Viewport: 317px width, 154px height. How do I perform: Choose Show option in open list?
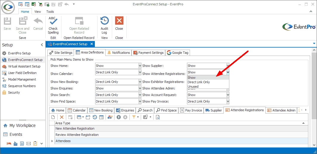(208, 78)
